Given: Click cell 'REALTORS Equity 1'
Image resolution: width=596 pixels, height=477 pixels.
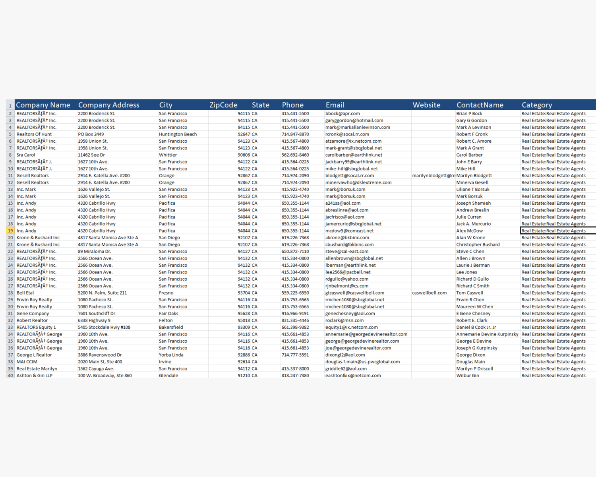Looking at the screenshot, I should point(46,327).
